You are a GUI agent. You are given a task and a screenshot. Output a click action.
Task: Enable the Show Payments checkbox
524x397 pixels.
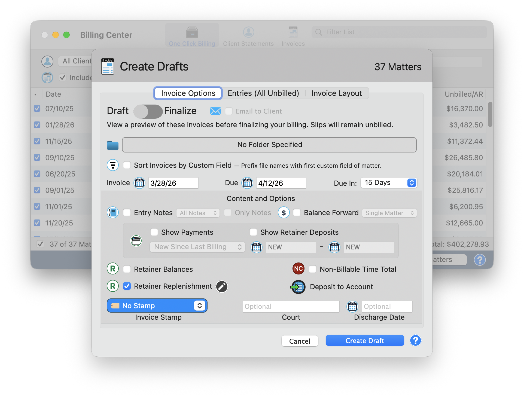154,232
